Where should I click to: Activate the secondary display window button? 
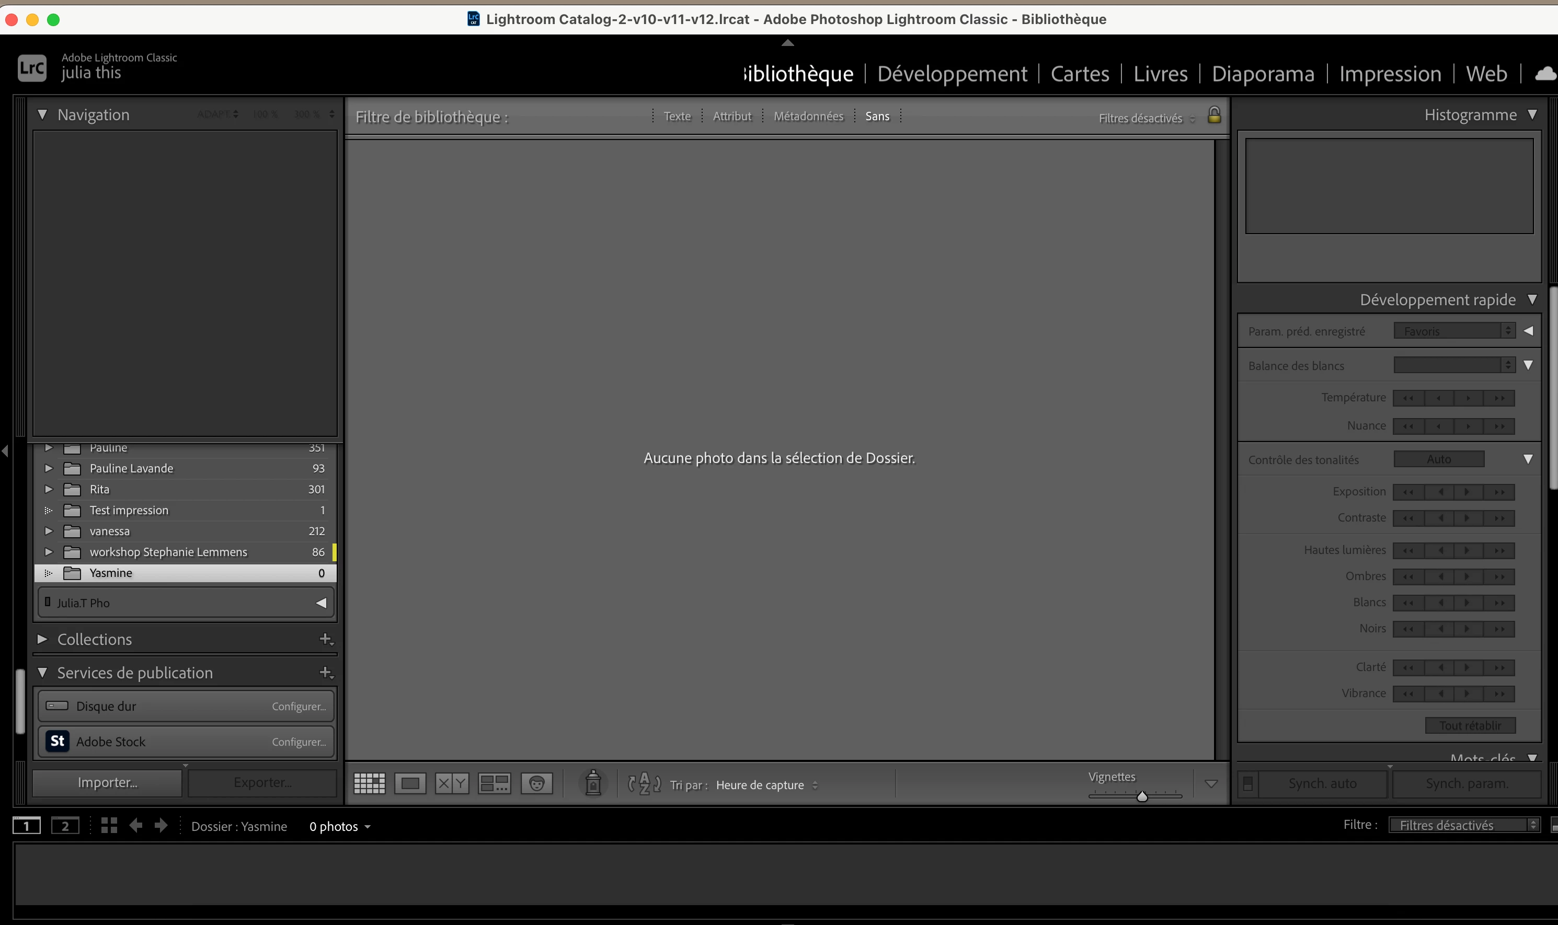[65, 826]
